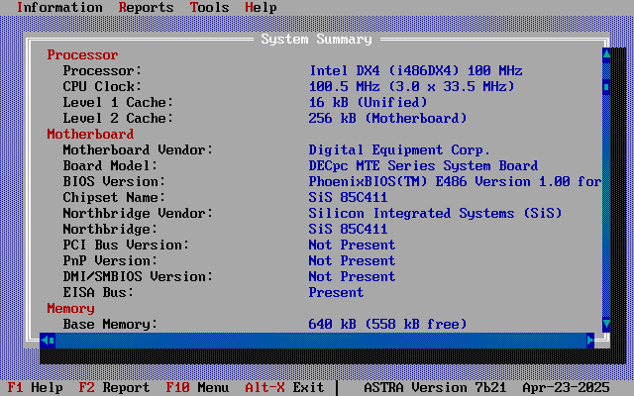The width and height of the screenshot is (634, 396).
Task: Click the System Summary window title
Action: pos(316,39)
